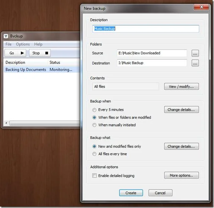Viewport: 214px width, 208px height.
Task: Click the left scroll arrow in Bvckup list
Action: coord(6,123)
